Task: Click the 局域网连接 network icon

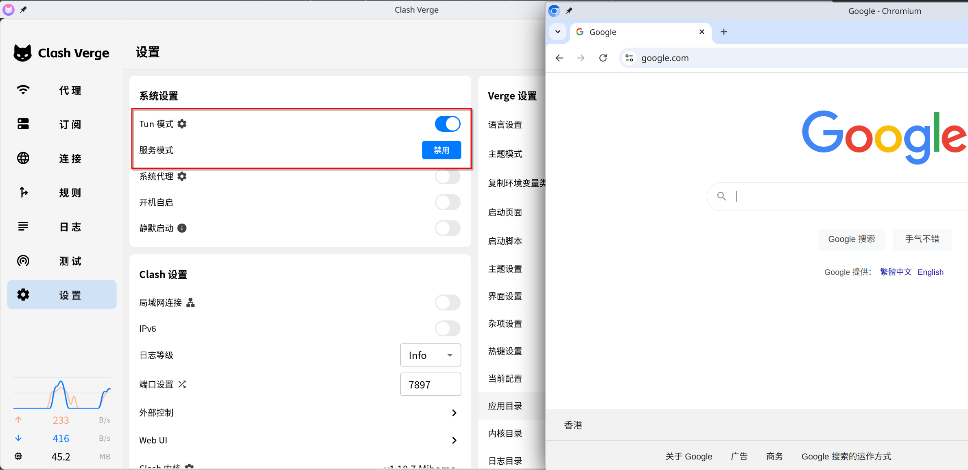Action: click(x=190, y=302)
